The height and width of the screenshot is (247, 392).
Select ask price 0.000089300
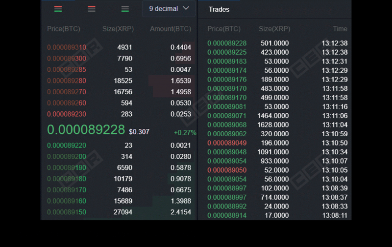click(67, 59)
